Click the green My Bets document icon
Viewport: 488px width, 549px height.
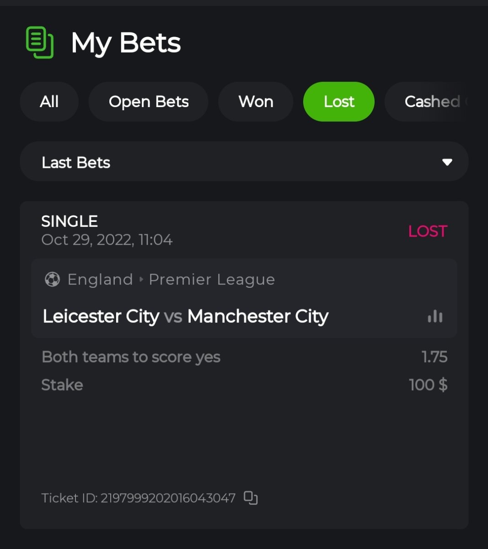pyautogui.click(x=40, y=43)
